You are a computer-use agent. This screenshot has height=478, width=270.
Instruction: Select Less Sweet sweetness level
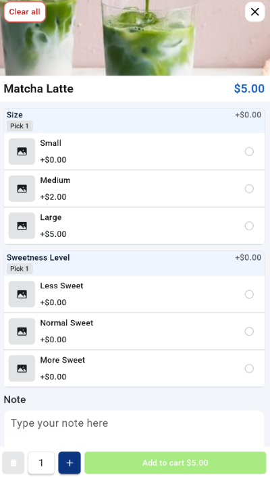pyautogui.click(x=249, y=294)
